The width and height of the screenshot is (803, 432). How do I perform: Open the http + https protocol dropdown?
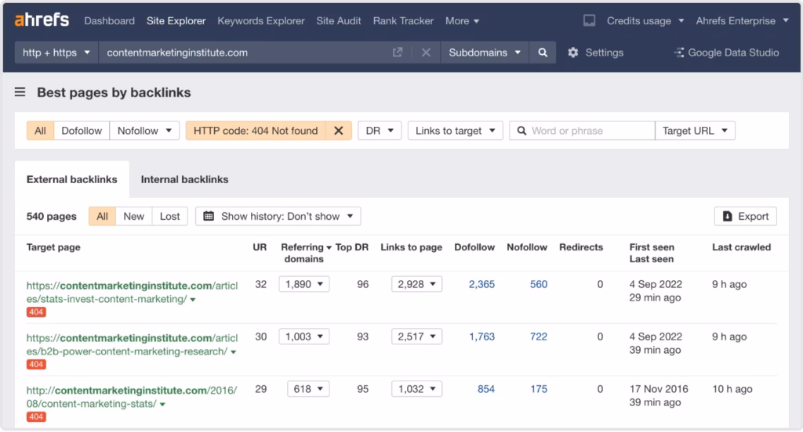point(56,52)
